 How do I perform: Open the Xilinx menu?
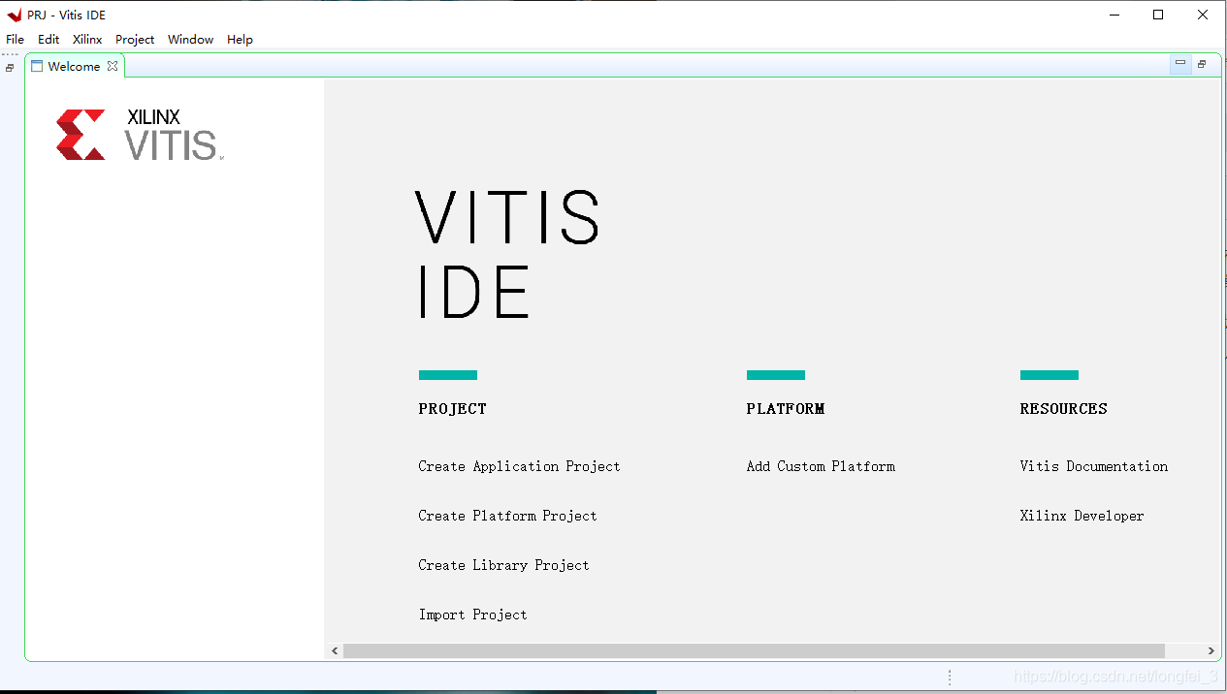tap(87, 40)
